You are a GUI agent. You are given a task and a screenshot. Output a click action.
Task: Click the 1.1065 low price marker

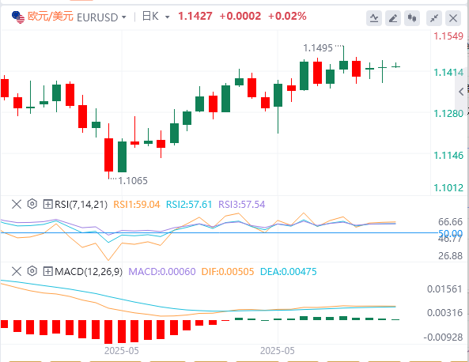133,181
